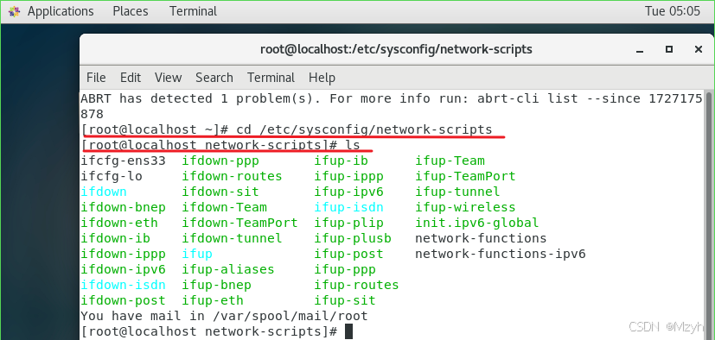Click the ifup-ppp entry
The width and height of the screenshot is (715, 340).
[x=345, y=269]
